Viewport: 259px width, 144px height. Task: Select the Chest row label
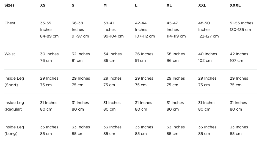coord(10,23)
